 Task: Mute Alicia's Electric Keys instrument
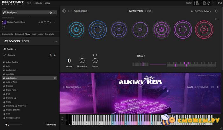pos(42,22)
